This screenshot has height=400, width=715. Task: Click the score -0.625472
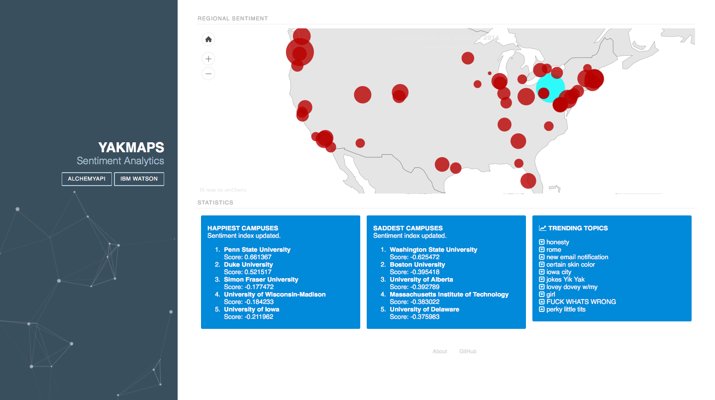tap(424, 257)
